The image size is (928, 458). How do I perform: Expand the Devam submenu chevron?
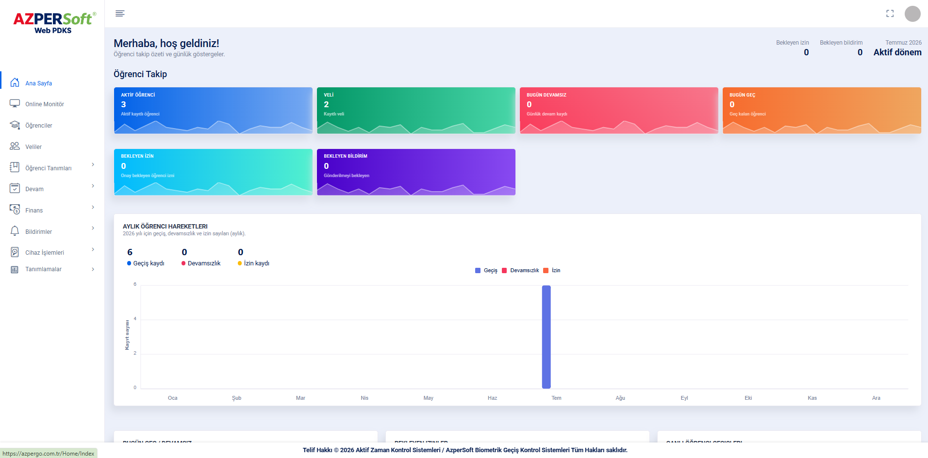point(93,186)
